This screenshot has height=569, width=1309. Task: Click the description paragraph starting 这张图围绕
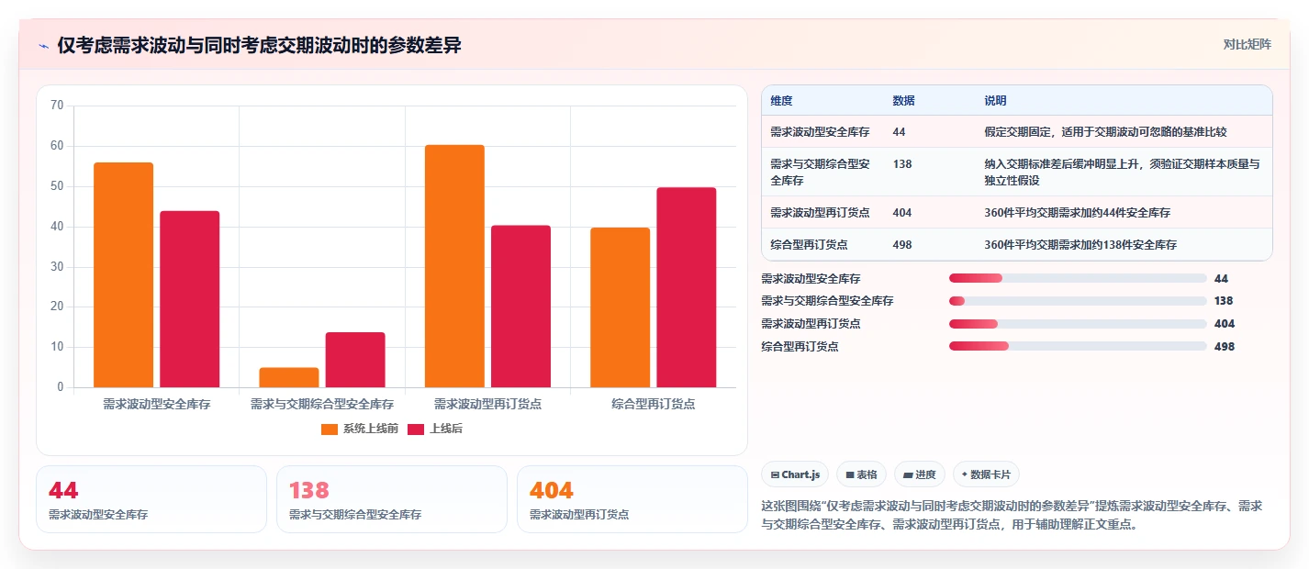[1012, 516]
